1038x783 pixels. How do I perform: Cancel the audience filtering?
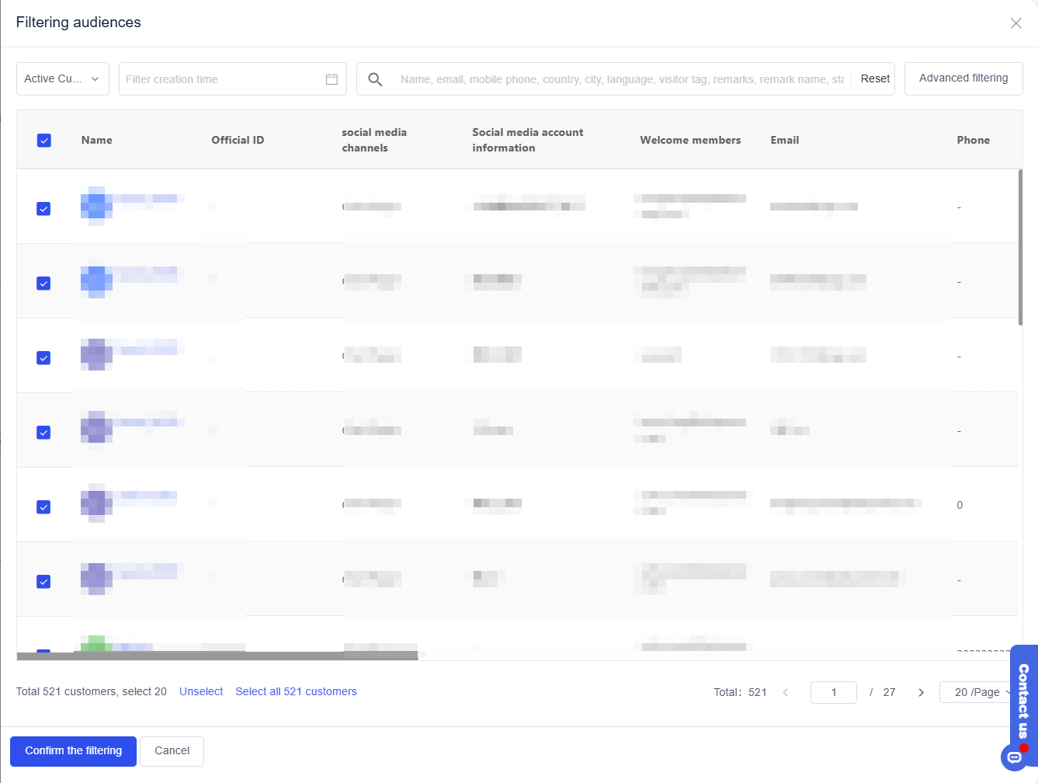coord(172,751)
